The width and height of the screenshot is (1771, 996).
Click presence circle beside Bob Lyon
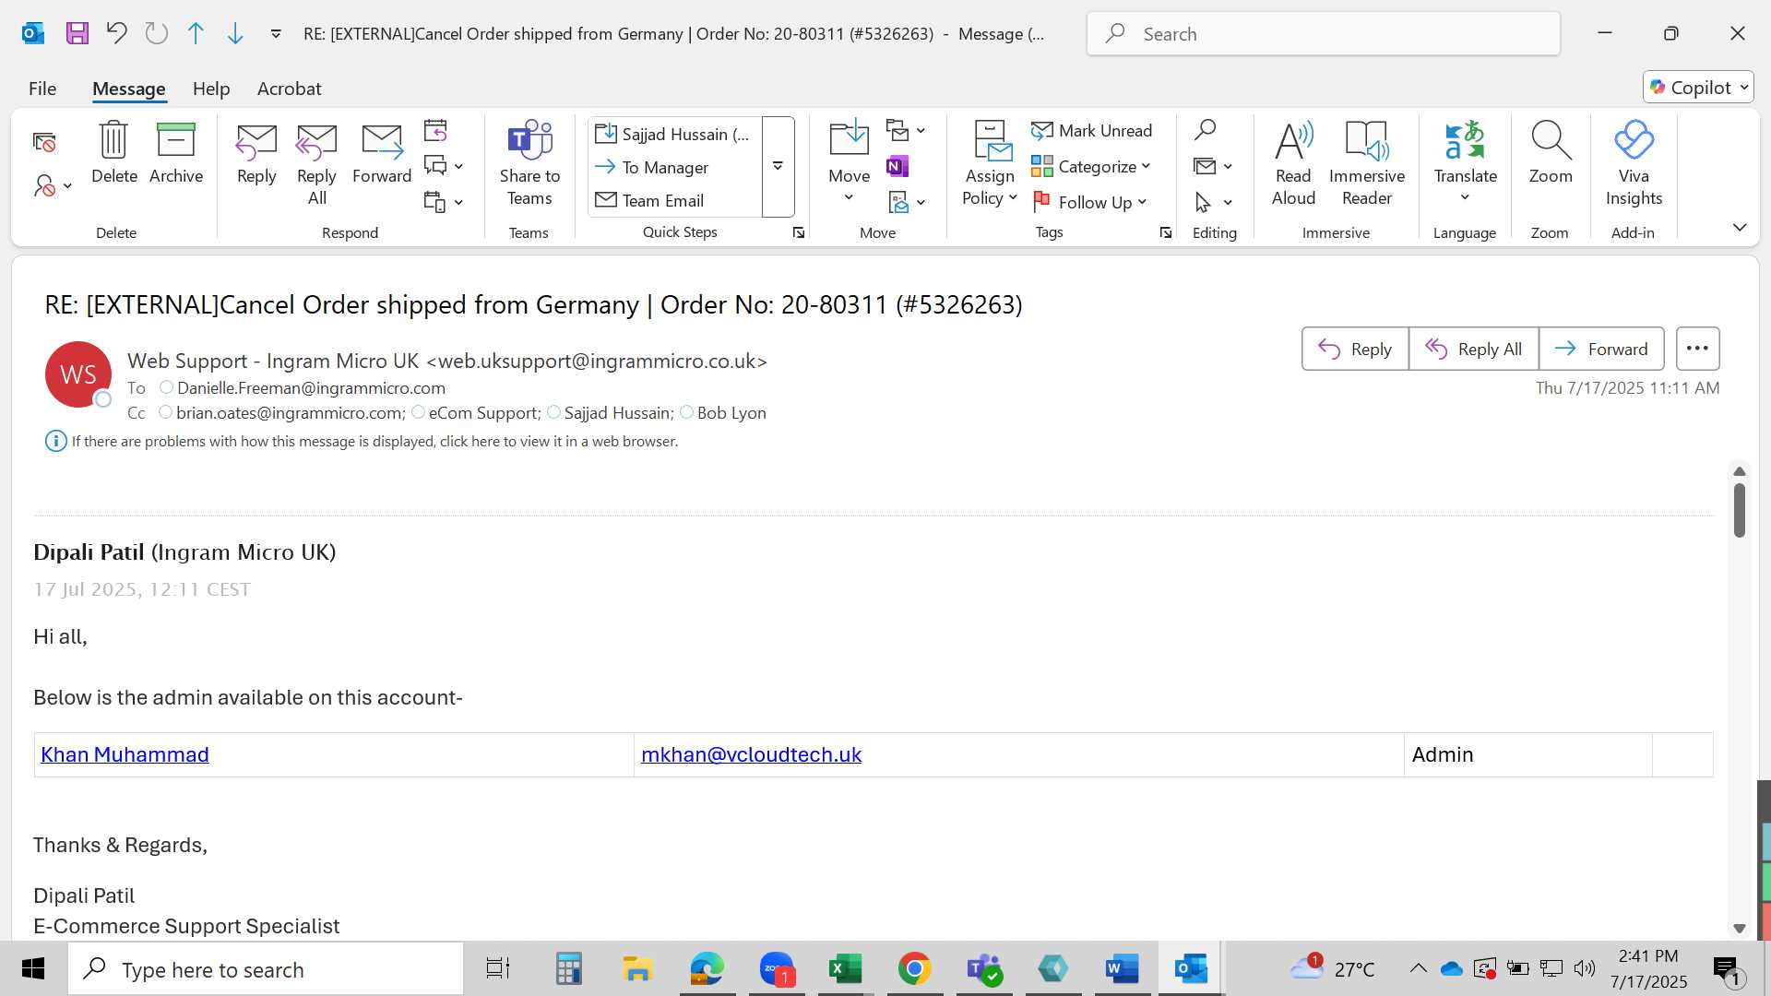(x=686, y=412)
